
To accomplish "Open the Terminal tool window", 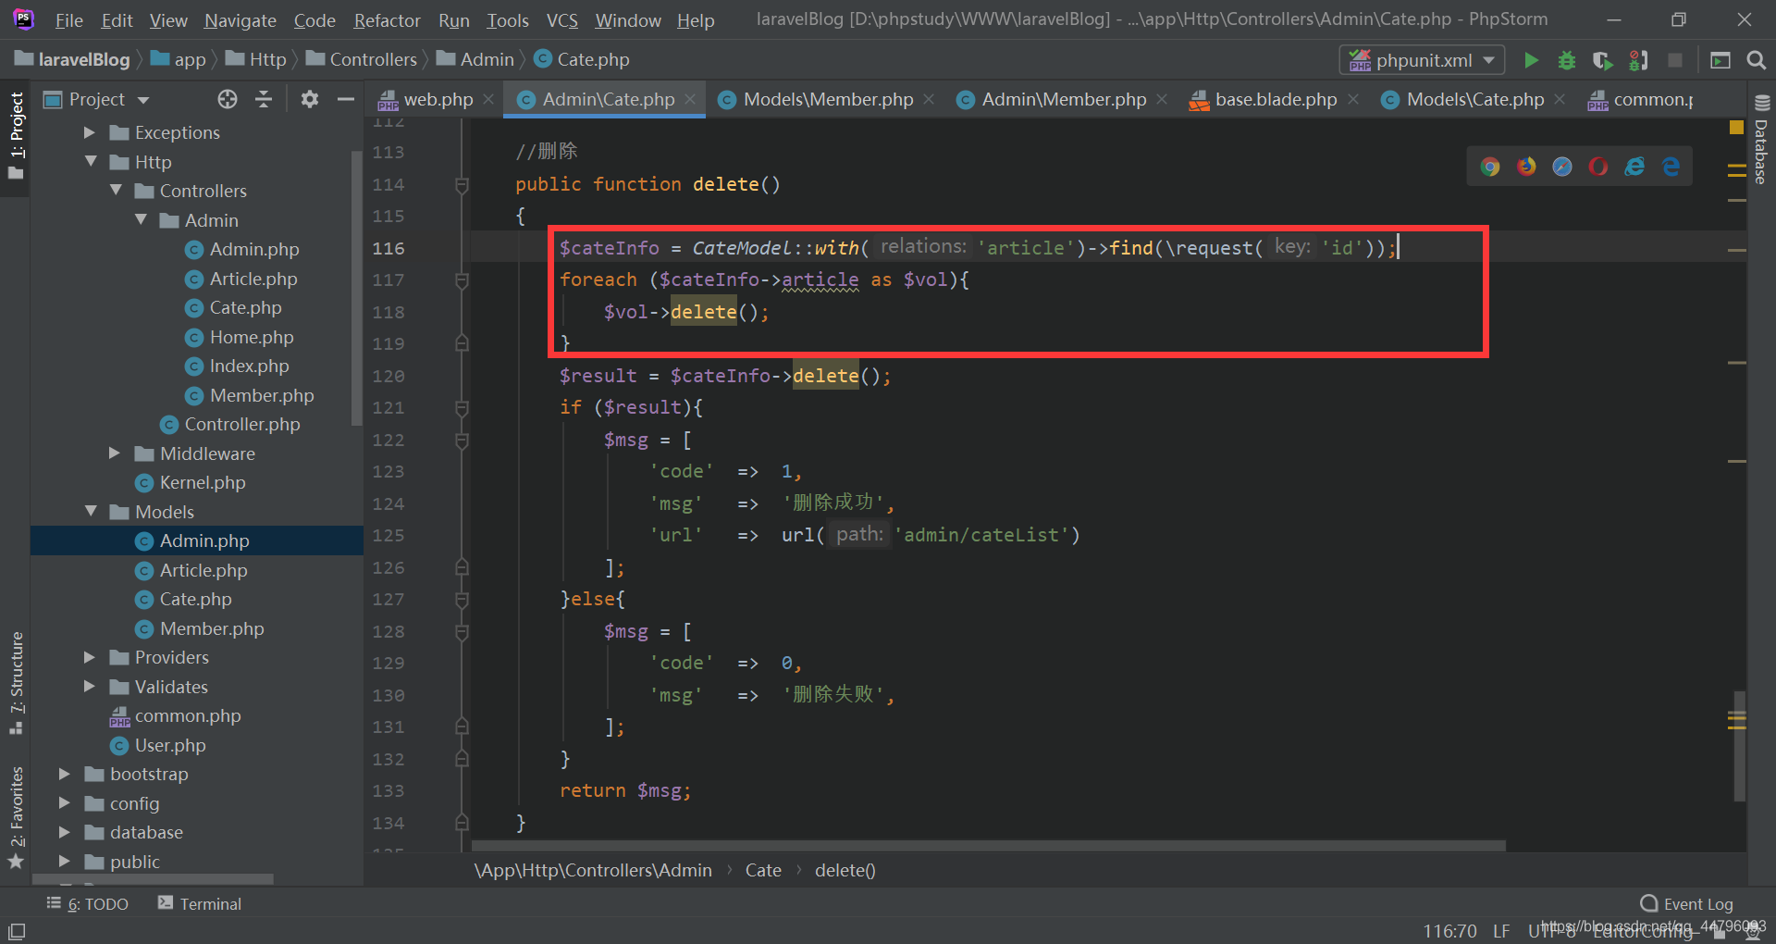I will [200, 903].
